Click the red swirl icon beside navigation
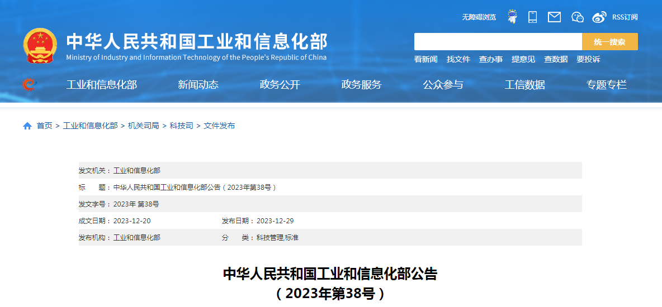Screen dimensions: 662x307 (28, 84)
